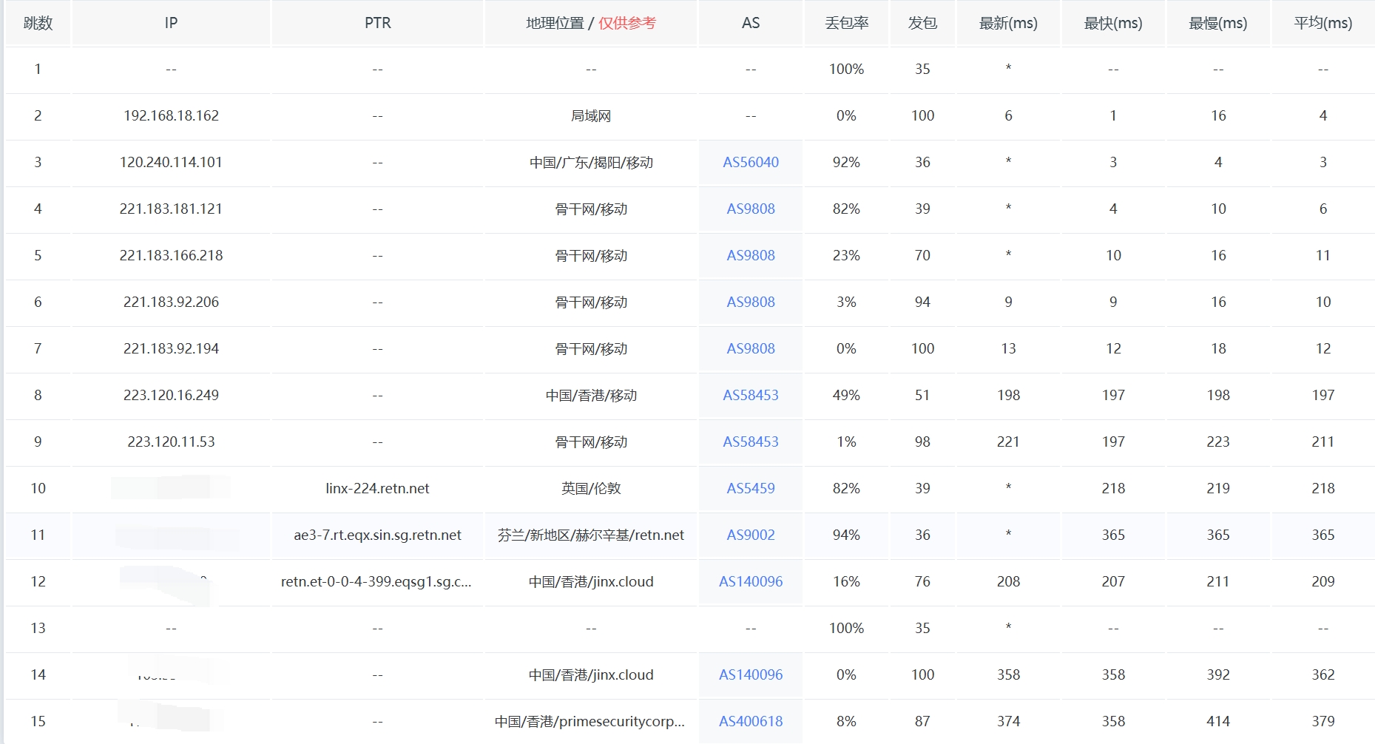The height and width of the screenshot is (744, 1375).
Task: Click the ae3-7.rt.eqx.sin.sg.retn.net PTR entry
Action: (x=377, y=535)
